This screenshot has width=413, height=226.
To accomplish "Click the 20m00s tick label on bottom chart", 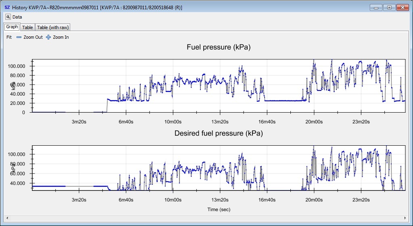I will (314, 200).
